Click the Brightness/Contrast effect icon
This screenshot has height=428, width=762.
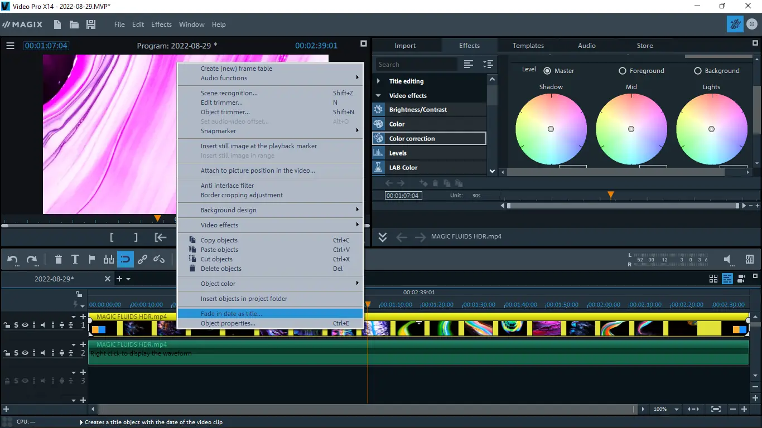pos(379,110)
